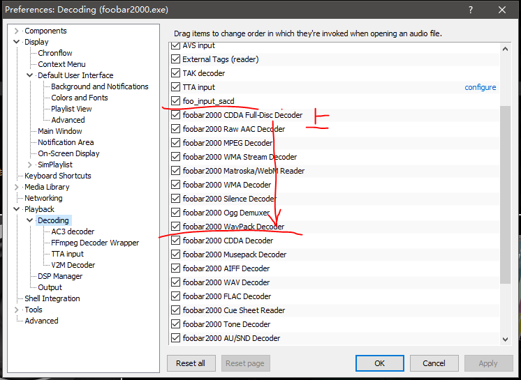The height and width of the screenshot is (380, 521).
Task: Click the OK button
Action: 379,363
